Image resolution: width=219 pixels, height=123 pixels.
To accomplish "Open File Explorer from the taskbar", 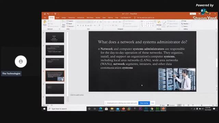I will pyautogui.click(x=112, y=109).
